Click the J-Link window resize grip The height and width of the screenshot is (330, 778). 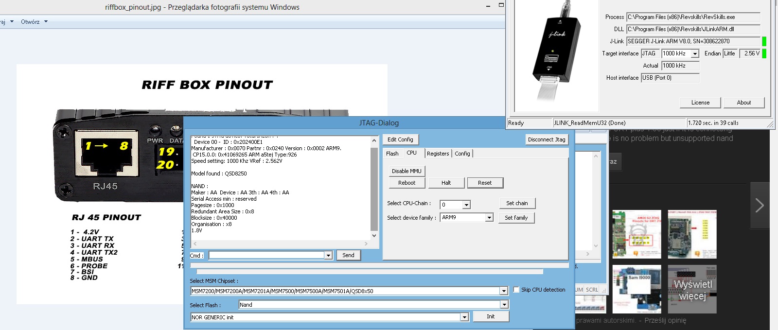tap(770, 125)
